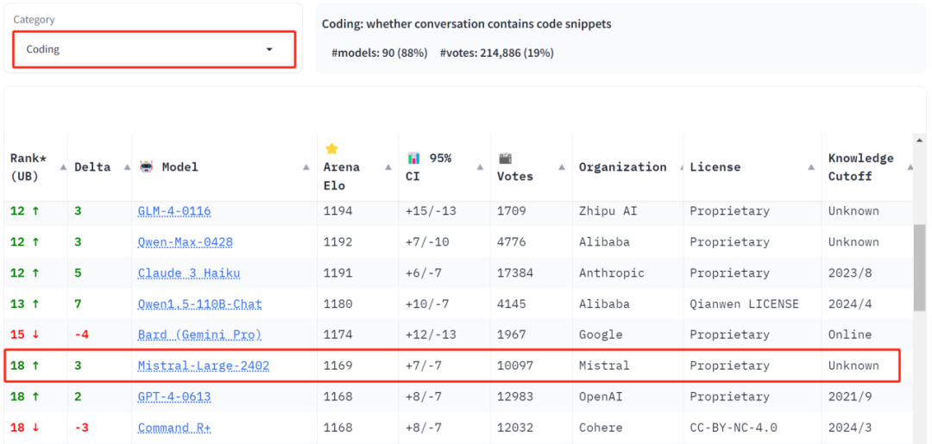Click the 95% CI column sort arrow
The image size is (932, 444).
pos(481,167)
